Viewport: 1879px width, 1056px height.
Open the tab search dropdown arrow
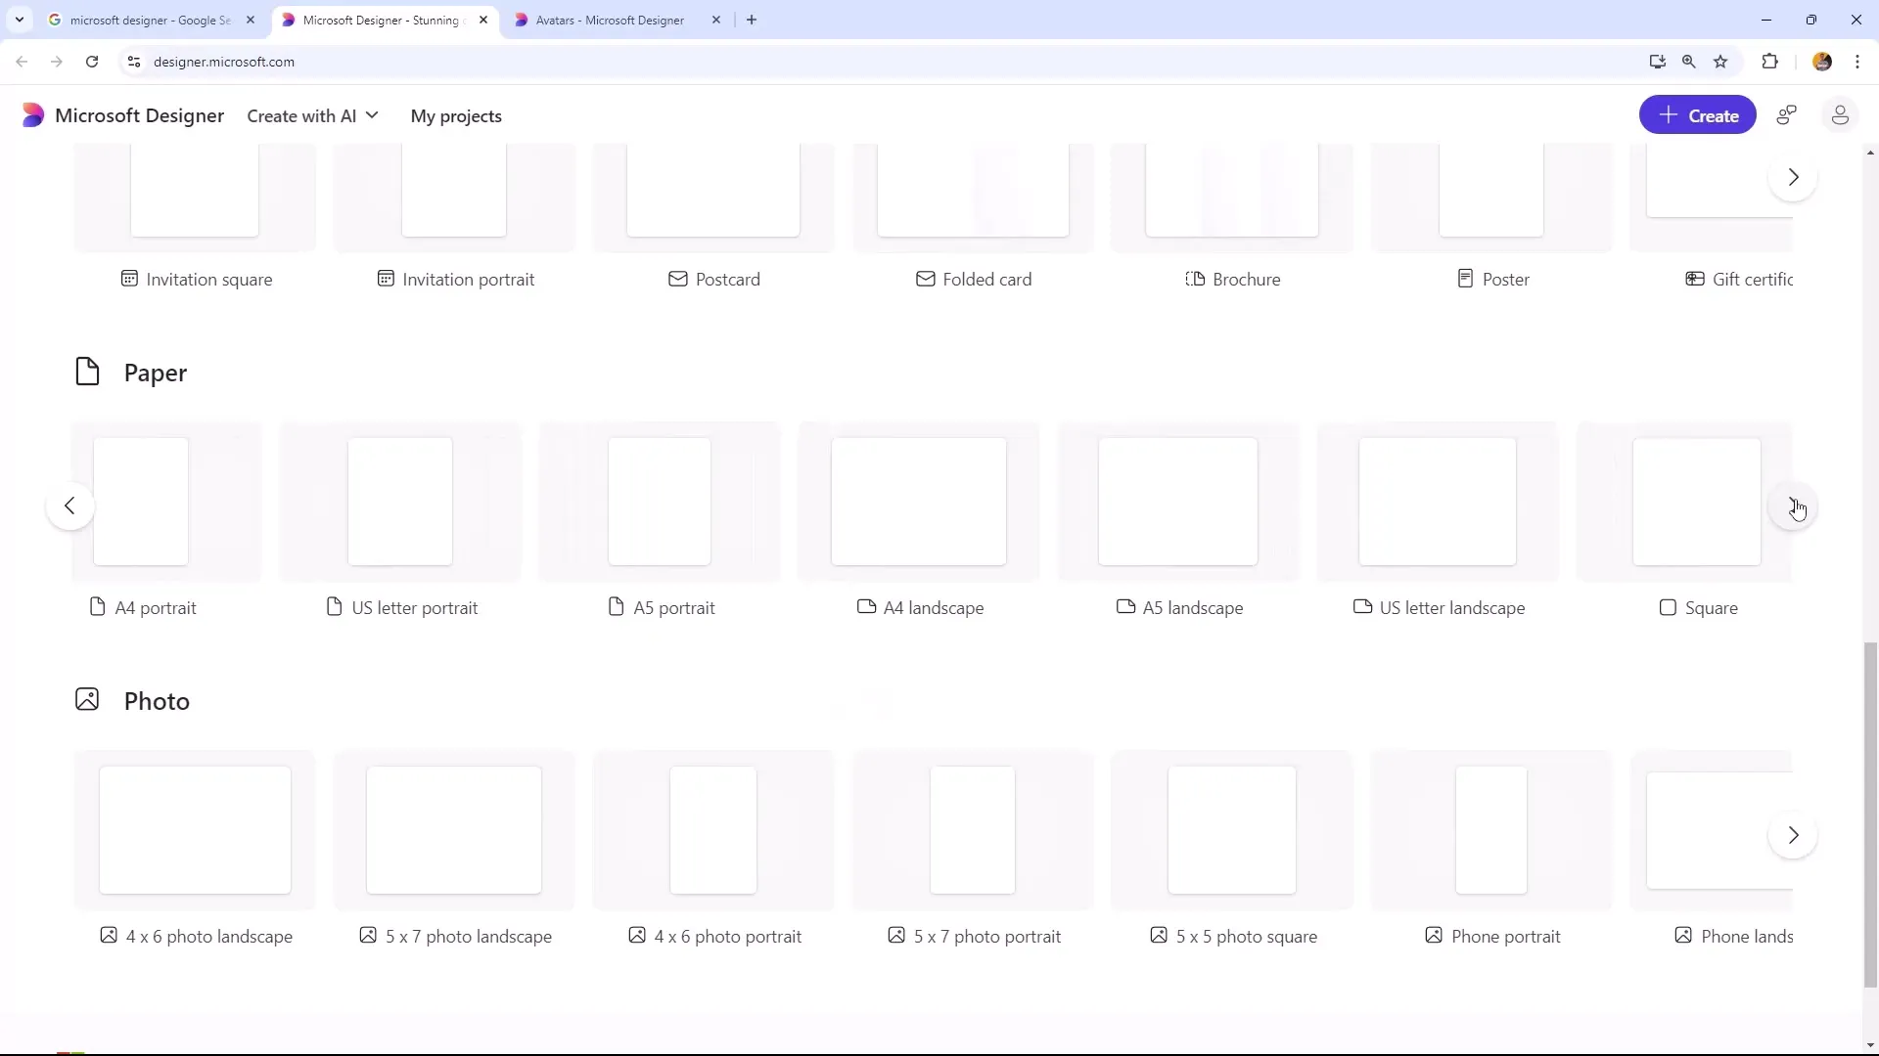point(20,20)
